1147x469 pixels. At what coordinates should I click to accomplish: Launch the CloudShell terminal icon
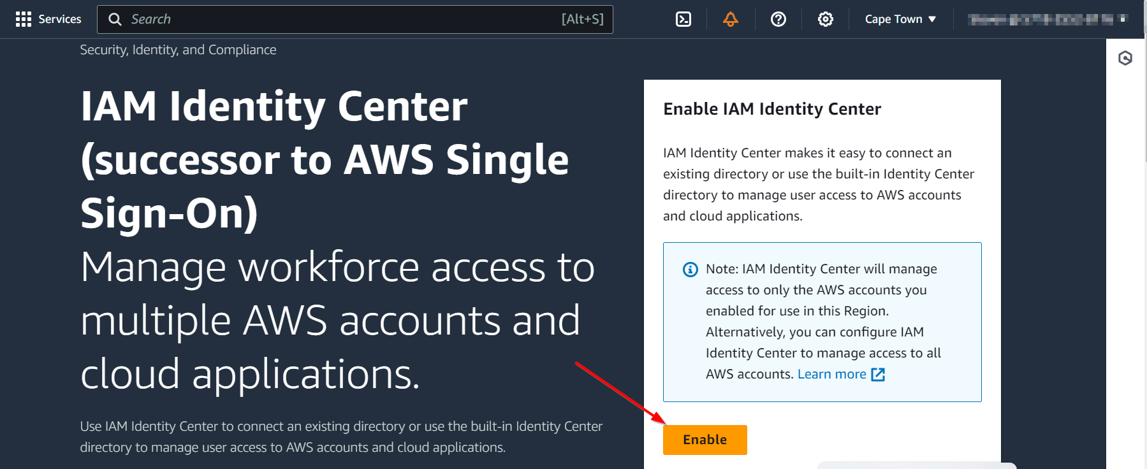pos(683,19)
